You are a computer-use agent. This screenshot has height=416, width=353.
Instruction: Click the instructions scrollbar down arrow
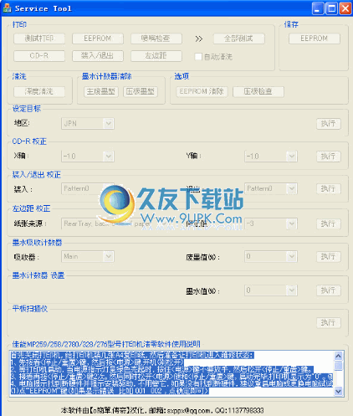(x=339, y=392)
